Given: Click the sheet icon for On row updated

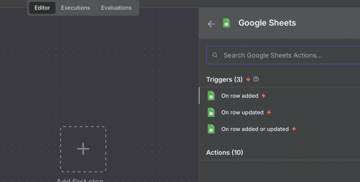Looking at the screenshot, I should click(211, 112).
